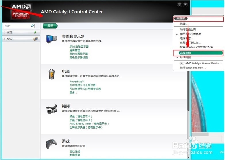225x160 pixels.
Task: Click 更多... link under 电源
Action: point(73,93)
